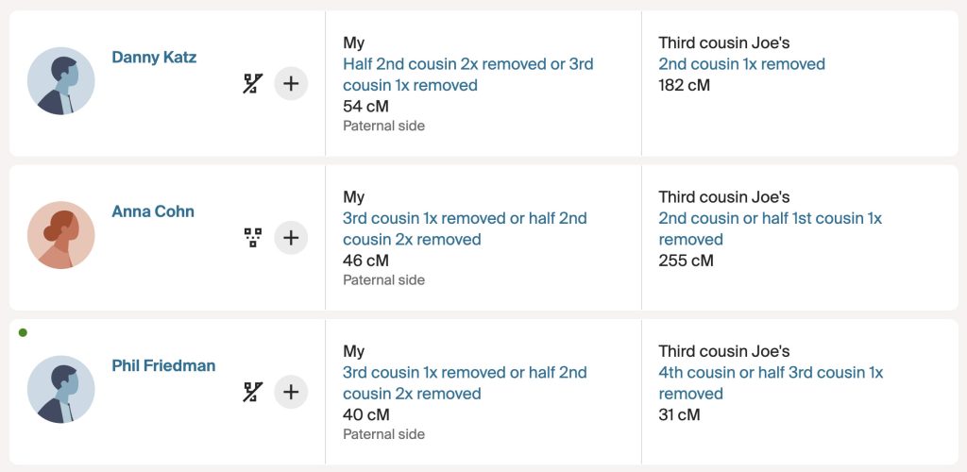Click Anna Cohn's profile avatar

(x=61, y=235)
